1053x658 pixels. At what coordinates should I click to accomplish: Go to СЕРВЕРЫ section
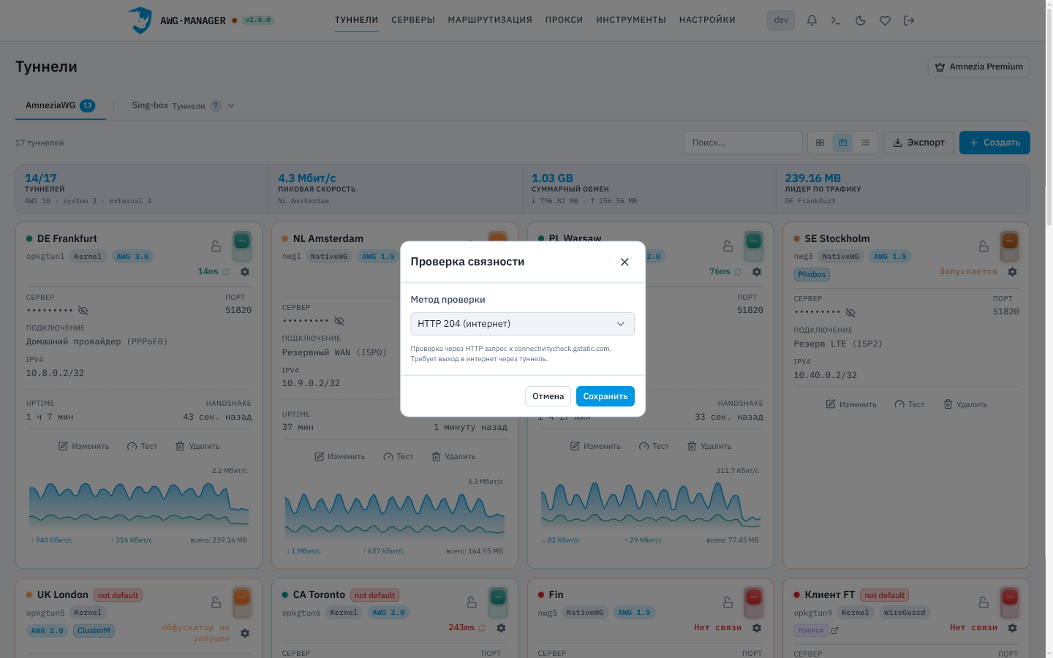click(413, 20)
